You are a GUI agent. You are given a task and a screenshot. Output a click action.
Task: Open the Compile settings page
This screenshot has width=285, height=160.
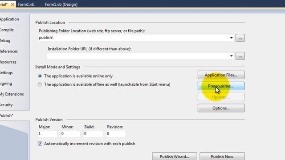coord(7,30)
